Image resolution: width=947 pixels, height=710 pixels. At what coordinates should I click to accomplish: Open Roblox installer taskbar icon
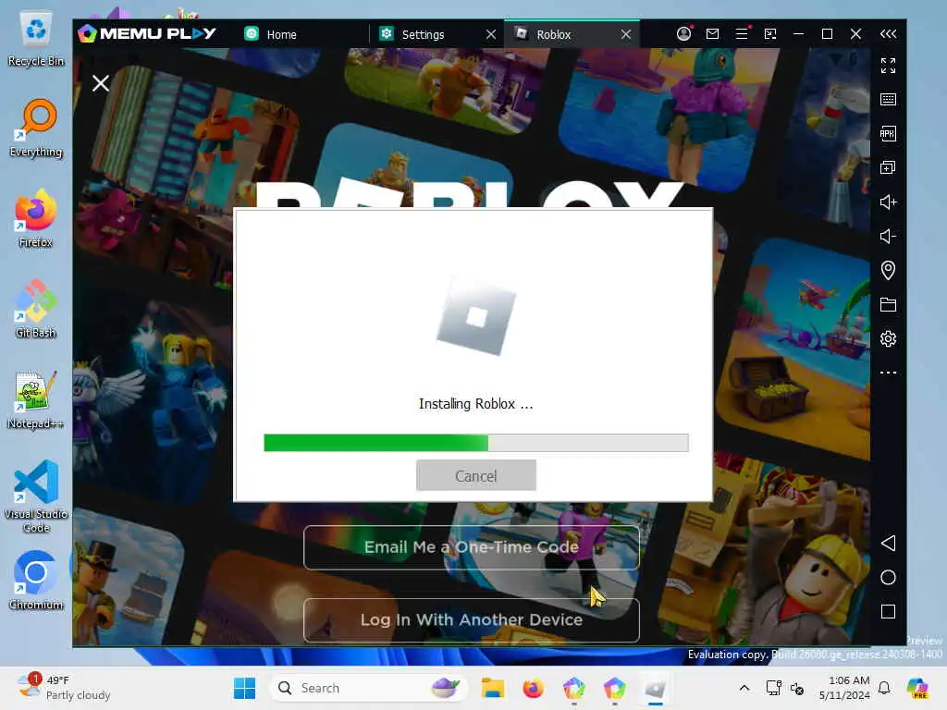point(656,688)
